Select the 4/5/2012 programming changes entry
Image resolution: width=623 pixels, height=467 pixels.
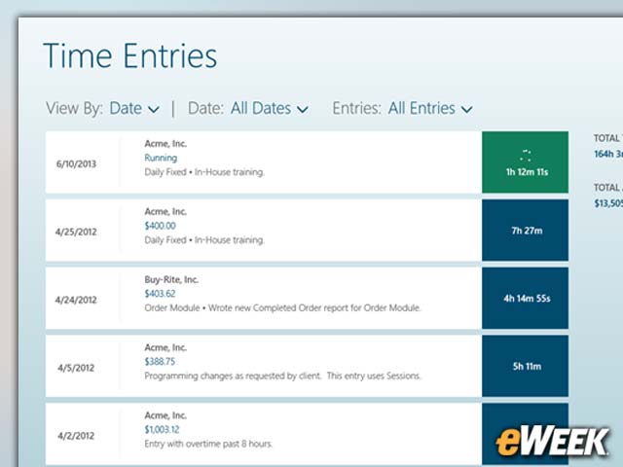(x=263, y=366)
